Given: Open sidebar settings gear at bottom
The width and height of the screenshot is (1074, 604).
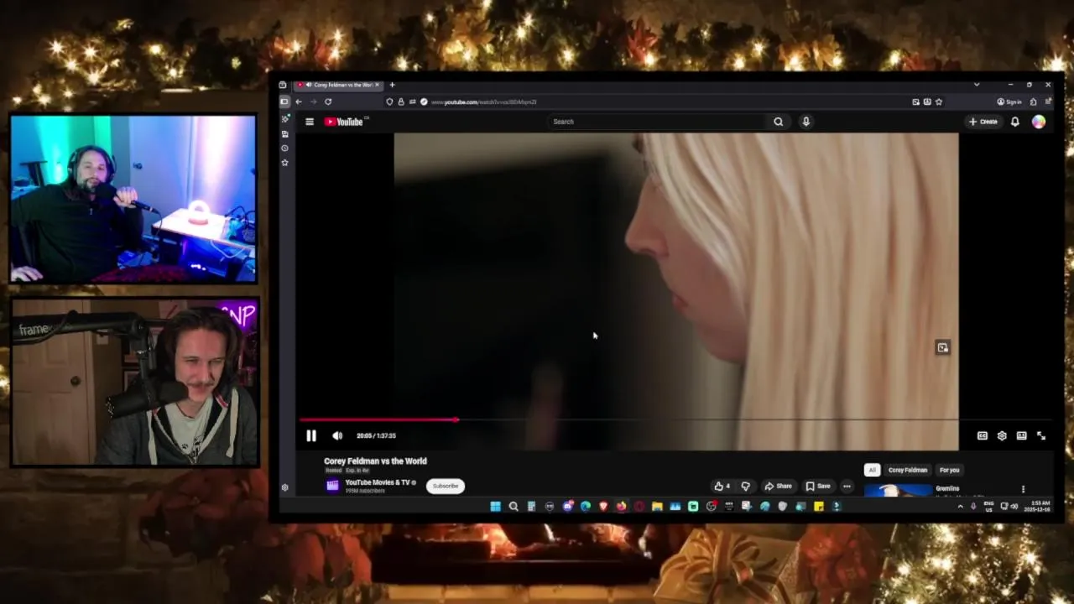Looking at the screenshot, I should tap(284, 487).
